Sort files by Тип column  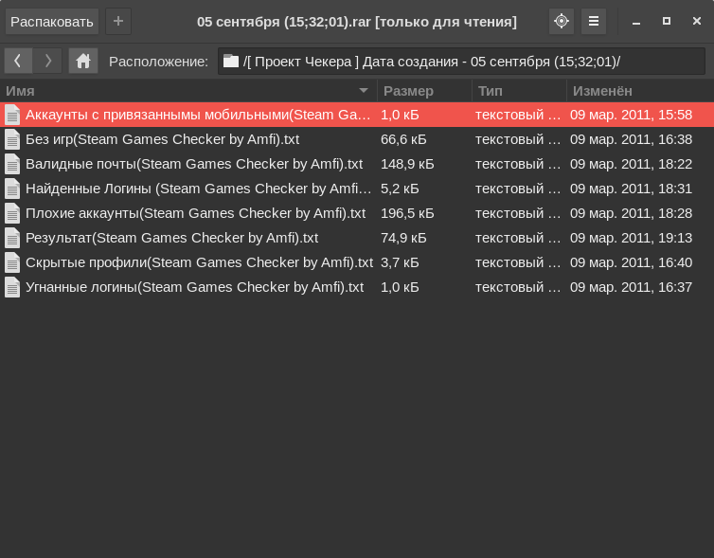(x=518, y=91)
